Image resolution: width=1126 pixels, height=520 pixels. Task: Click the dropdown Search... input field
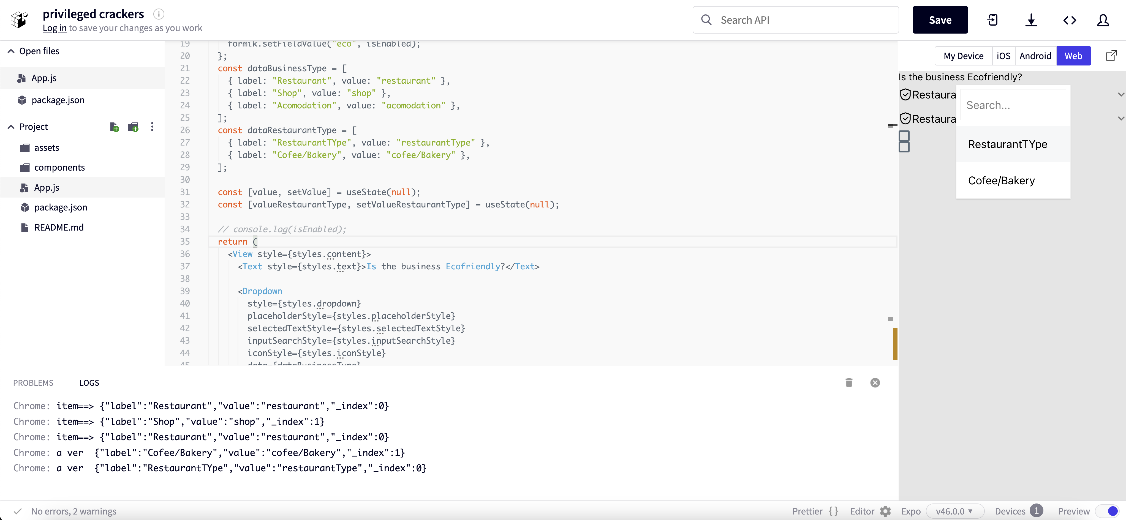point(1013,105)
